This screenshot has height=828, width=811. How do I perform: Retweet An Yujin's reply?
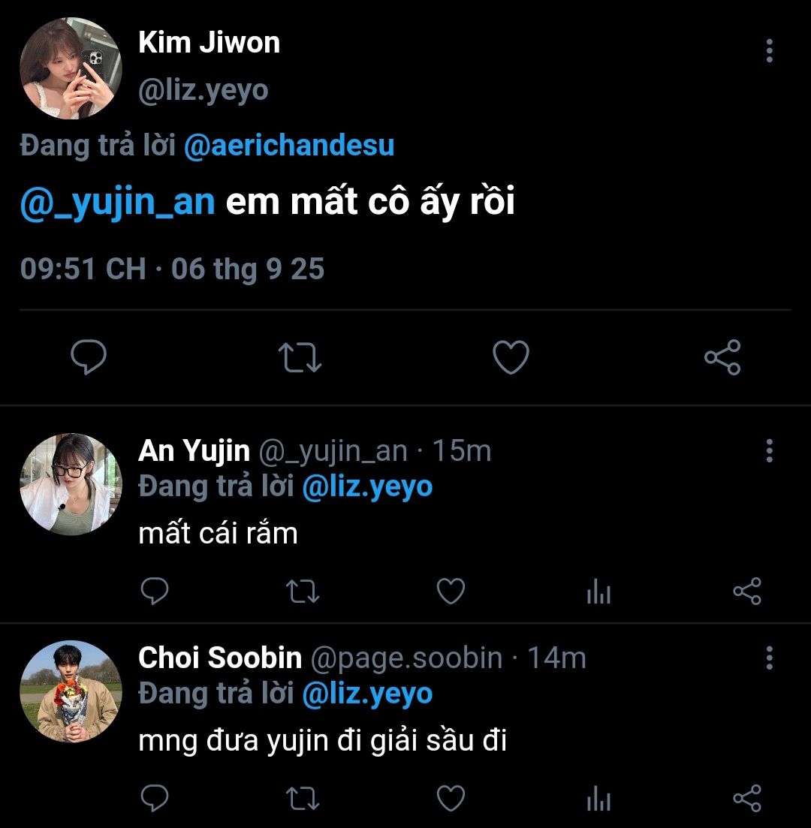303,592
